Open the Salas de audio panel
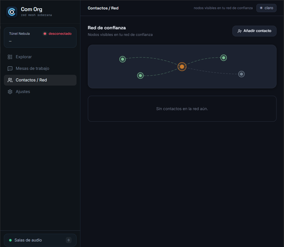This screenshot has width=284, height=247. [x=40, y=240]
